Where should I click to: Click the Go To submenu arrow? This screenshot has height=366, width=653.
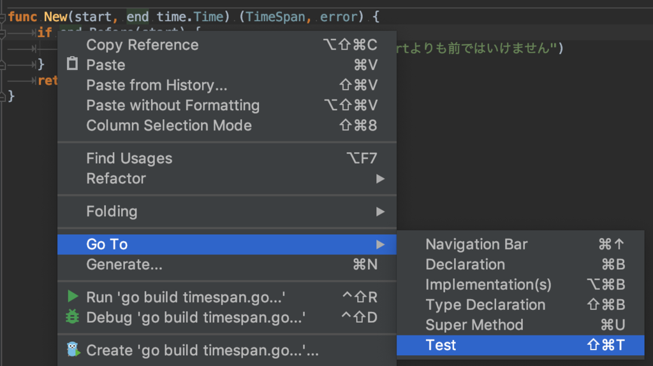click(x=380, y=244)
